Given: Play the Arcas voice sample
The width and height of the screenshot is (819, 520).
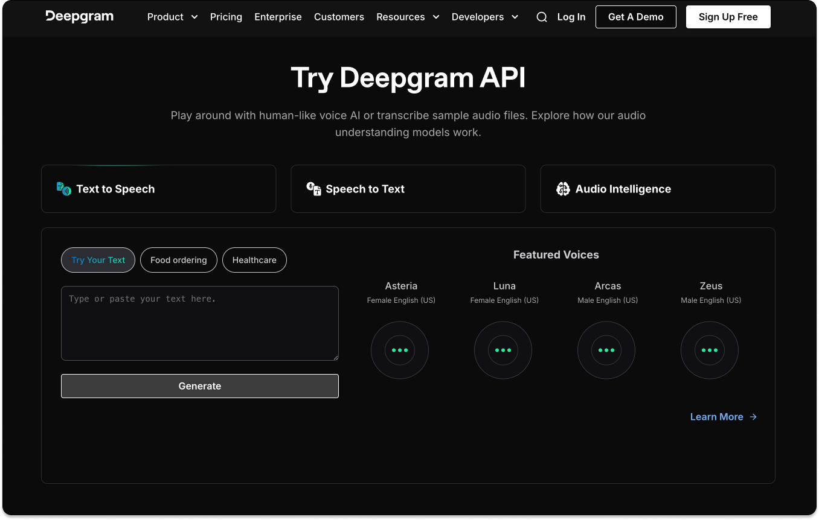Looking at the screenshot, I should click(x=606, y=350).
